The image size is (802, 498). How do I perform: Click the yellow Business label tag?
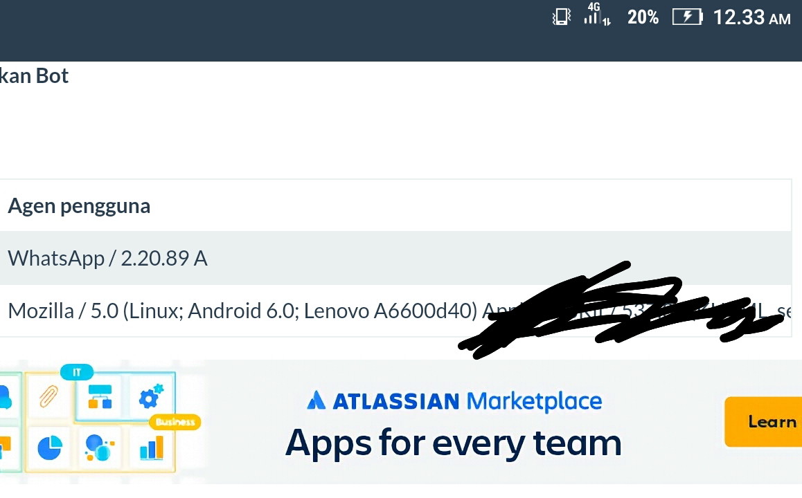point(175,421)
